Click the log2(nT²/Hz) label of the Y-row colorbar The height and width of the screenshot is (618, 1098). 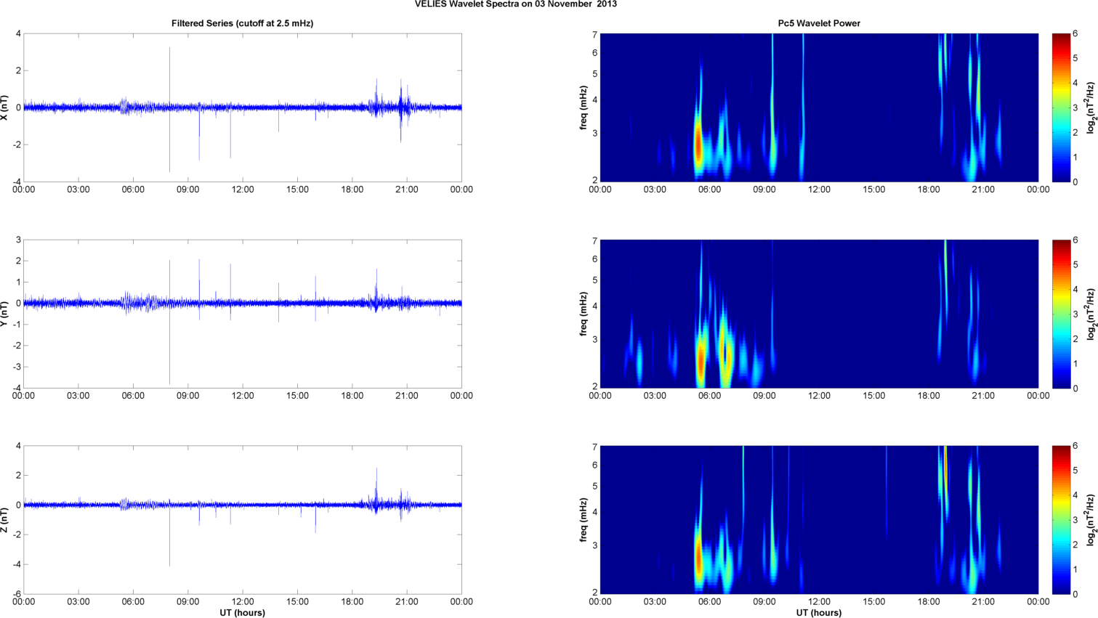click(x=1090, y=314)
